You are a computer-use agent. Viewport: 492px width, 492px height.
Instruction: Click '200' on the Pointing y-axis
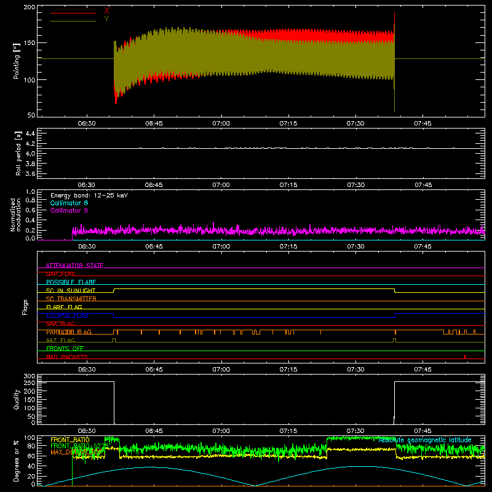pyautogui.click(x=30, y=7)
